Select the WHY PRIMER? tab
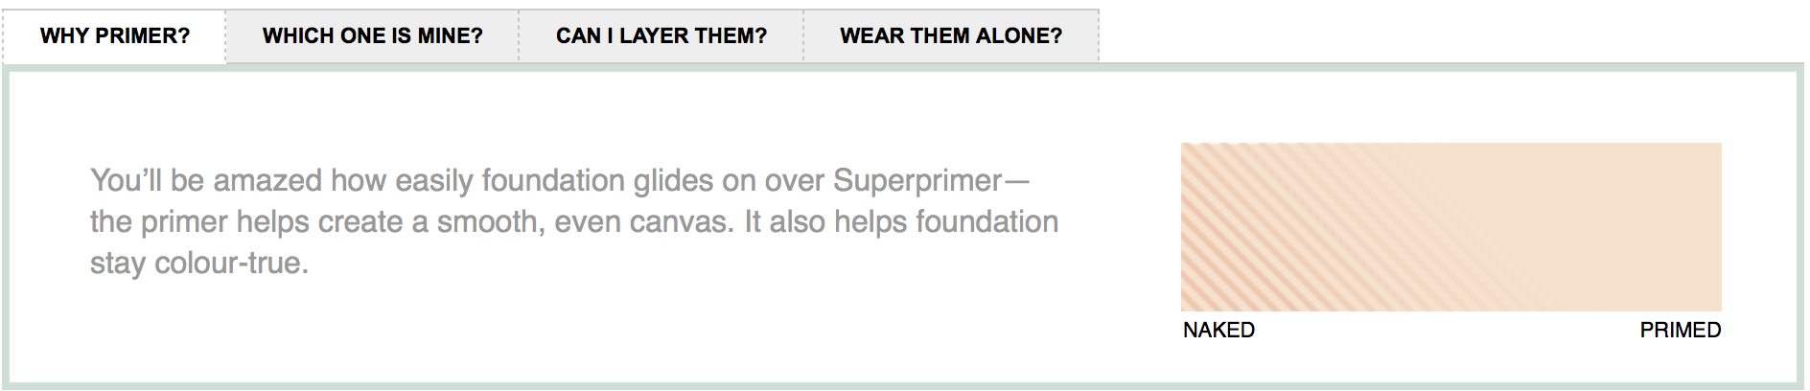This screenshot has height=391, width=1810. [115, 36]
